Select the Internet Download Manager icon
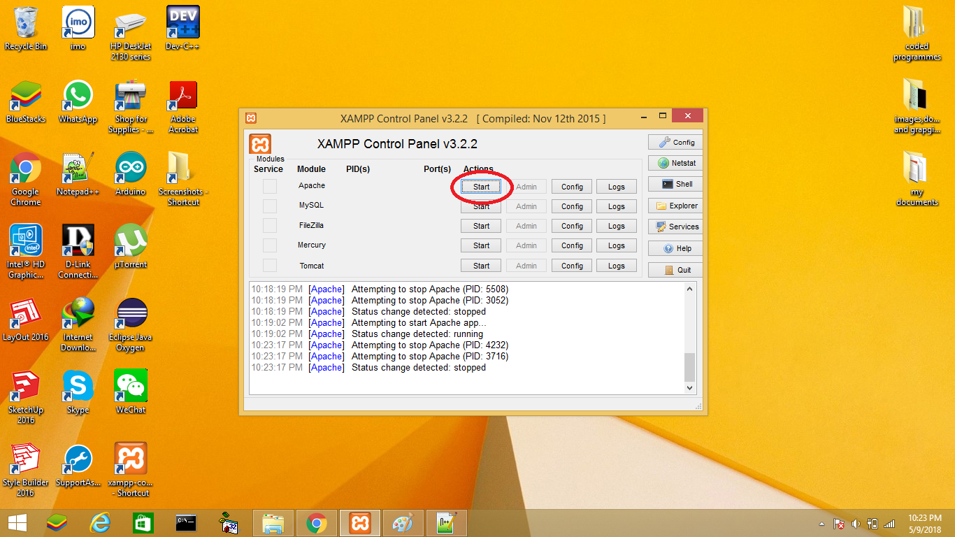Image resolution: width=955 pixels, height=537 pixels. (x=78, y=324)
